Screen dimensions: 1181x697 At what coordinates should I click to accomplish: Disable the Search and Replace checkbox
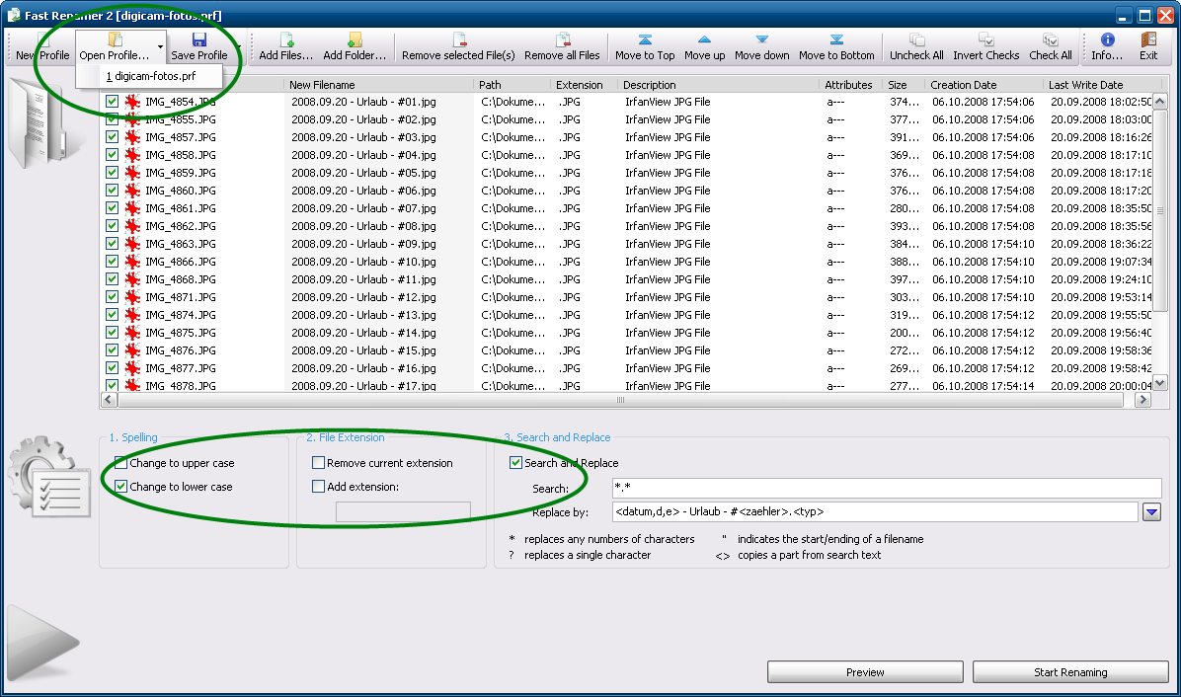(x=515, y=463)
